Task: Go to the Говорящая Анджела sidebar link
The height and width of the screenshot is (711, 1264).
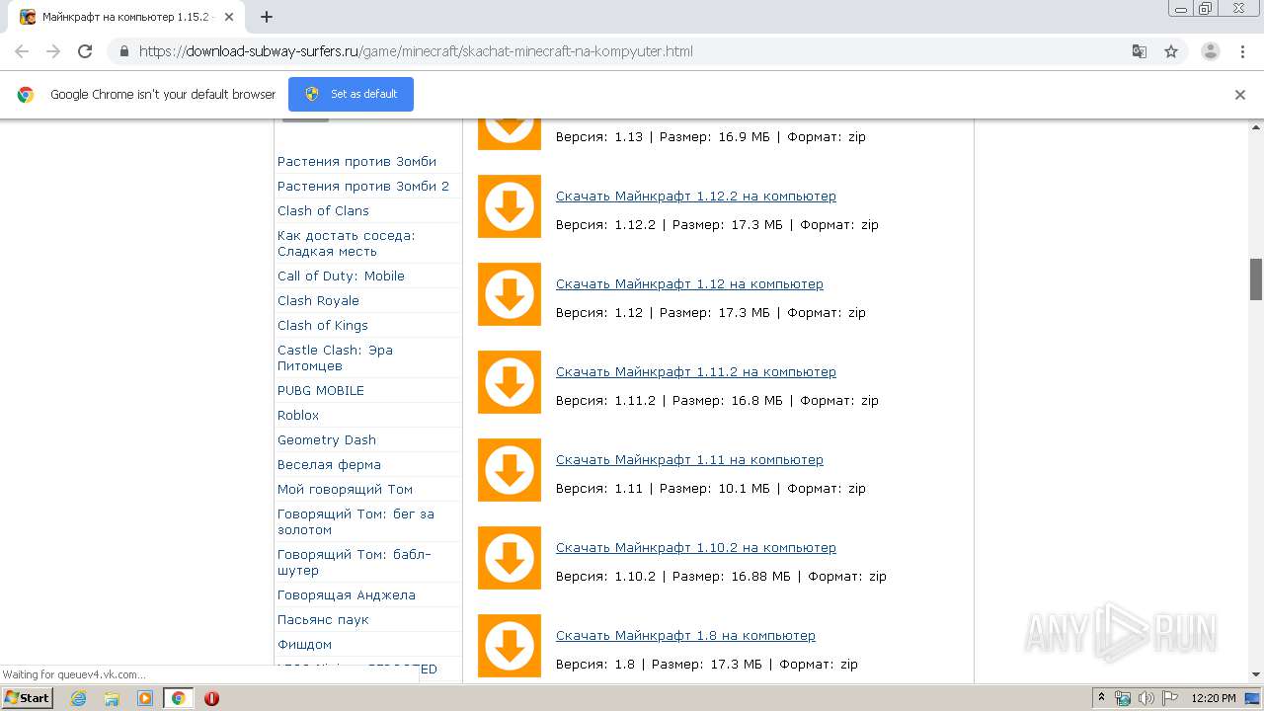Action: pos(347,594)
